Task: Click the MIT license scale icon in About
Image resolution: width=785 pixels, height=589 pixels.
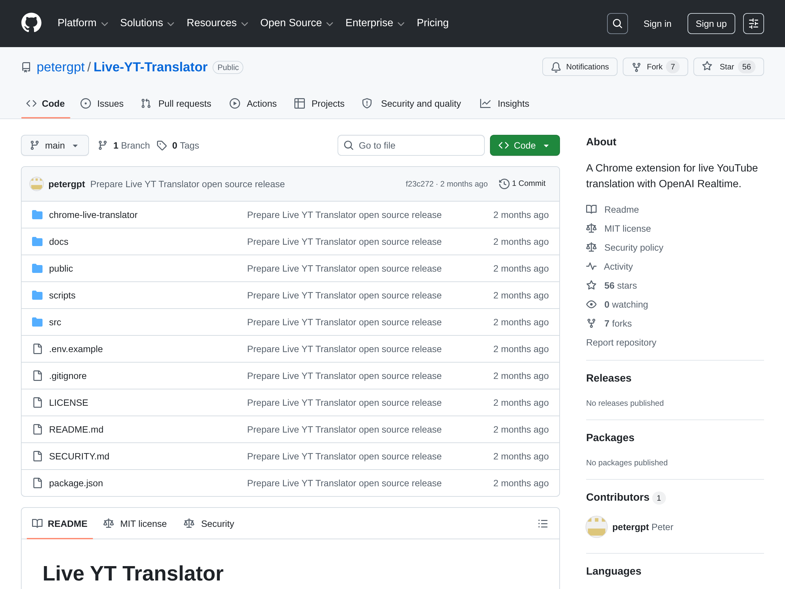Action: tap(591, 228)
